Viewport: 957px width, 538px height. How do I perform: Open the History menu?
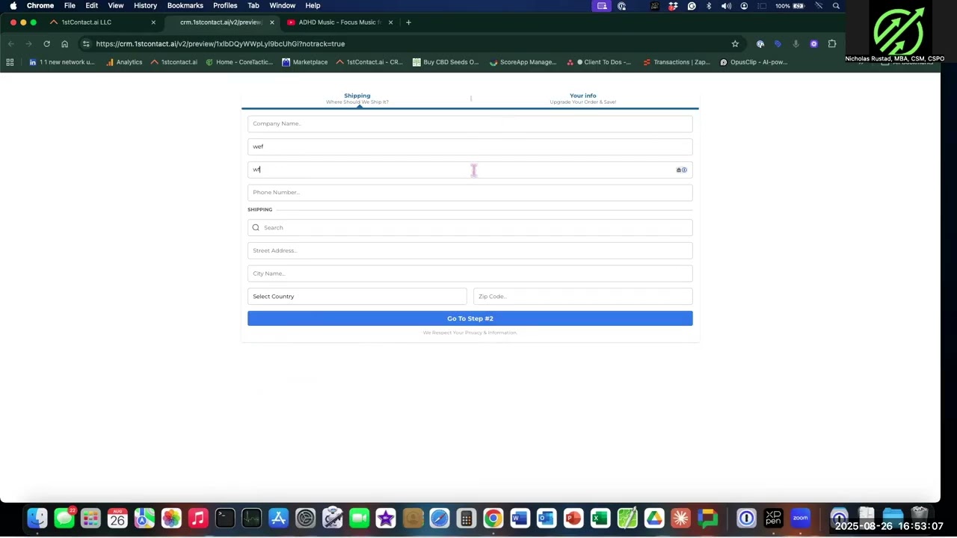[x=145, y=5]
